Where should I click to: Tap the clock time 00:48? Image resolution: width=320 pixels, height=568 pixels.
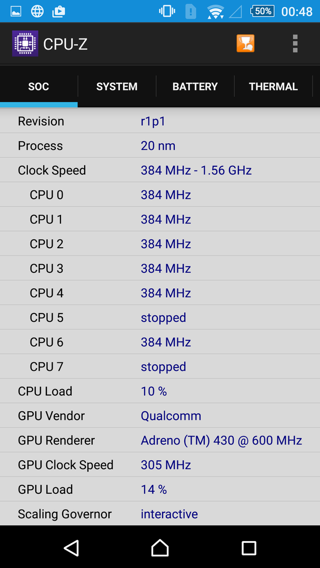click(297, 11)
